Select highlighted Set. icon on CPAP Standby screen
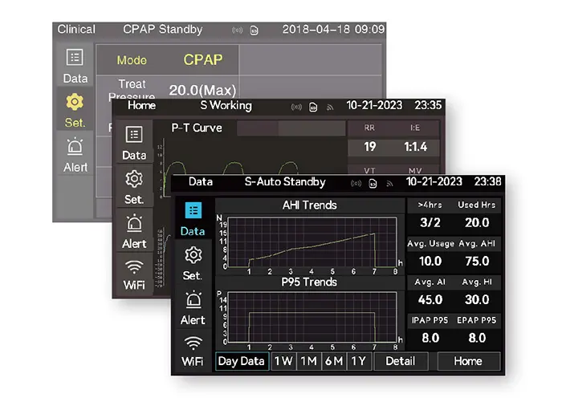 (75, 110)
